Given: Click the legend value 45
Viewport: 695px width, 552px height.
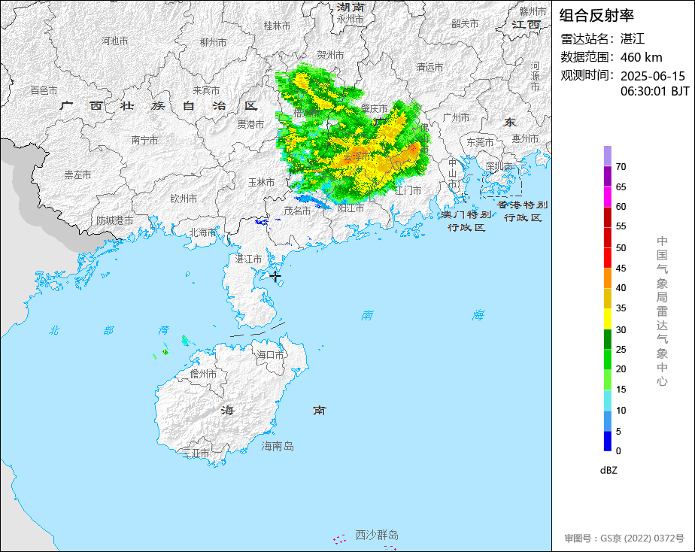Looking at the screenshot, I should click(x=621, y=268).
